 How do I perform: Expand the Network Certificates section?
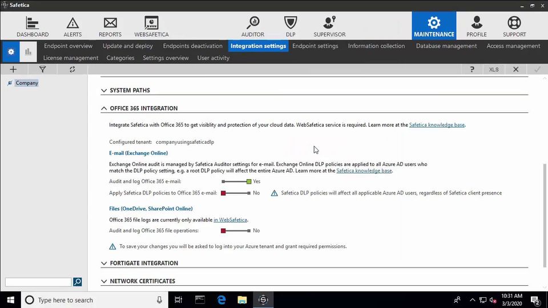(104, 281)
